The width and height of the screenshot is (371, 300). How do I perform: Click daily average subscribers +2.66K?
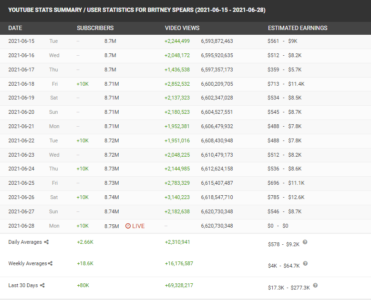tap(85, 242)
